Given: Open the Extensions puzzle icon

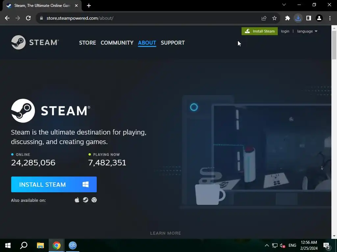Looking at the screenshot, I should pyautogui.click(x=288, y=18).
